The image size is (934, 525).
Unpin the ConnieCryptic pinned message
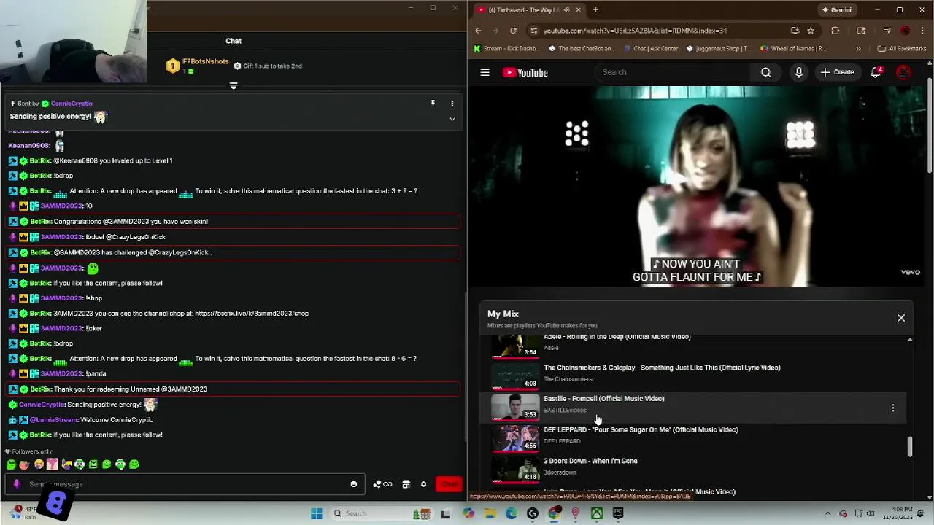point(433,104)
